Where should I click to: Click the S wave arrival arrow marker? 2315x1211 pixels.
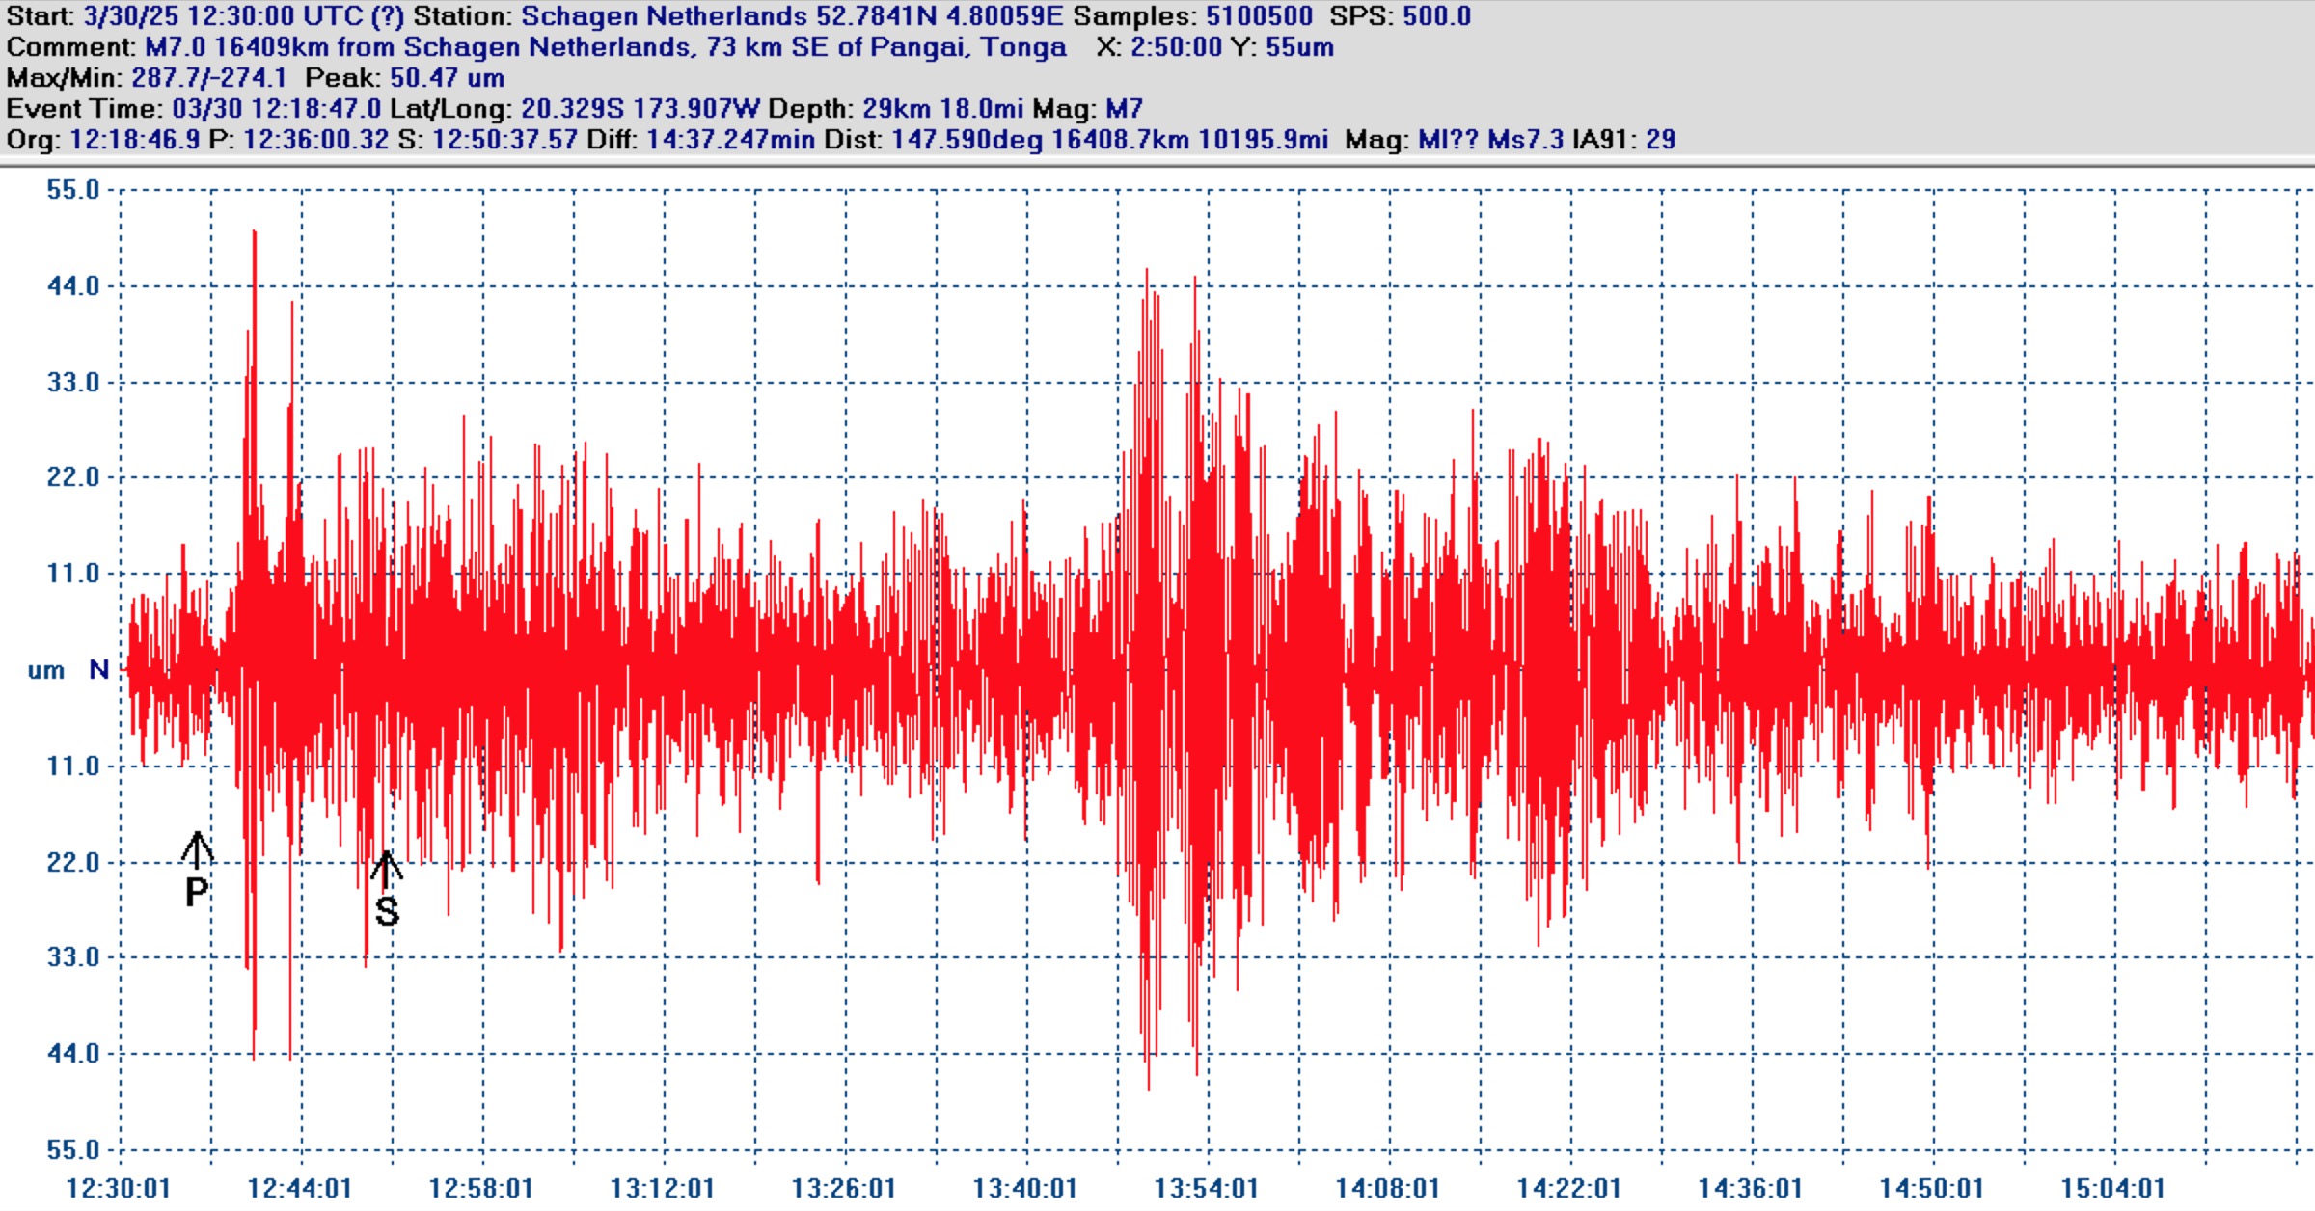click(x=386, y=870)
